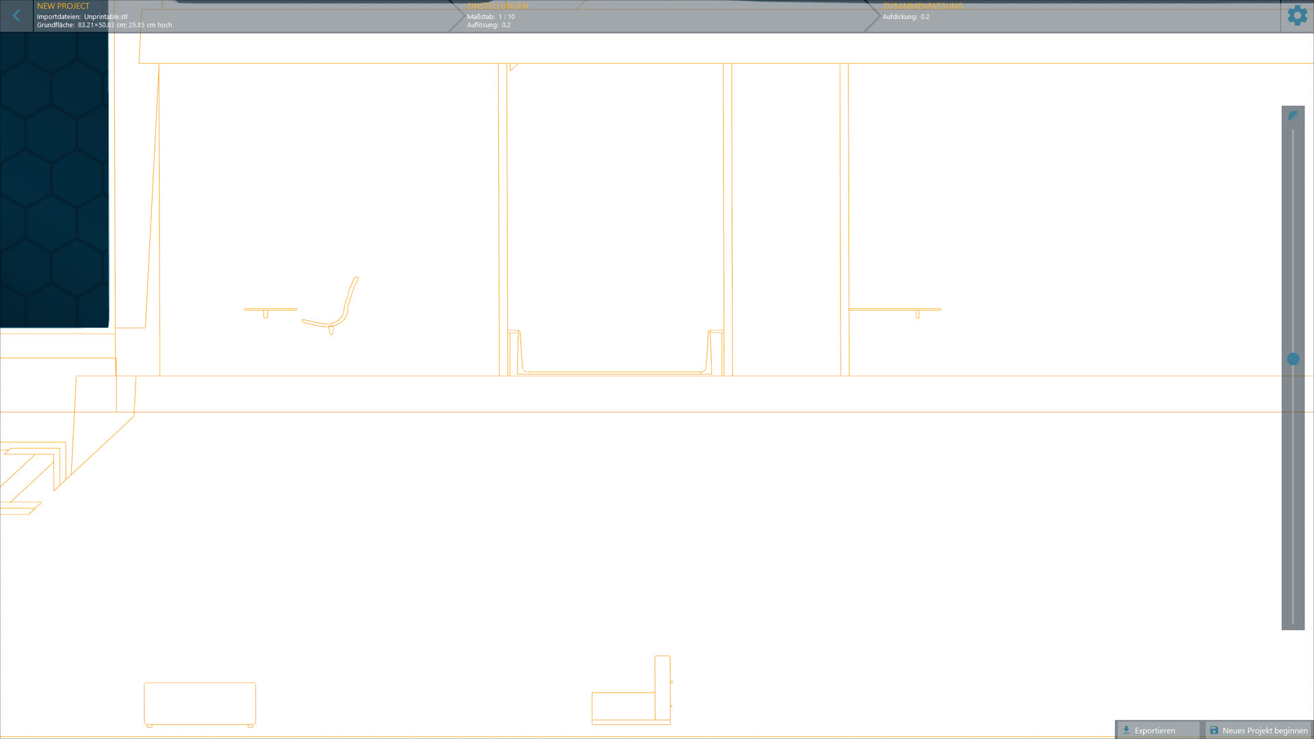Click the Neues Projekt beginnen text
This screenshot has width=1314, height=739.
(1265, 730)
